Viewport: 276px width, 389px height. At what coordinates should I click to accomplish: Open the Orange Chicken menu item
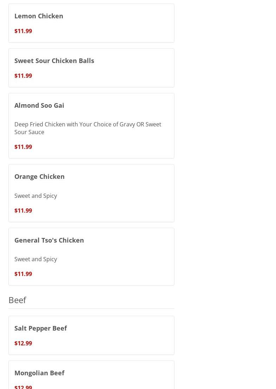[x=39, y=176]
